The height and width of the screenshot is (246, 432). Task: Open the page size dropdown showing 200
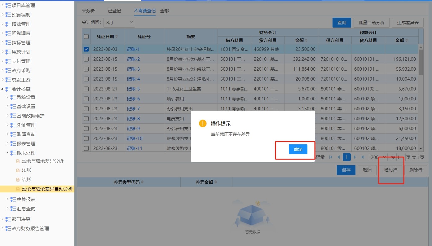(x=378, y=157)
